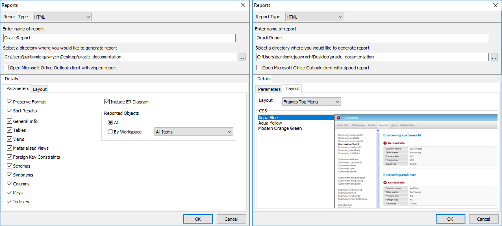
Task: Open the All Items workspace dropdown
Action: pos(194,132)
